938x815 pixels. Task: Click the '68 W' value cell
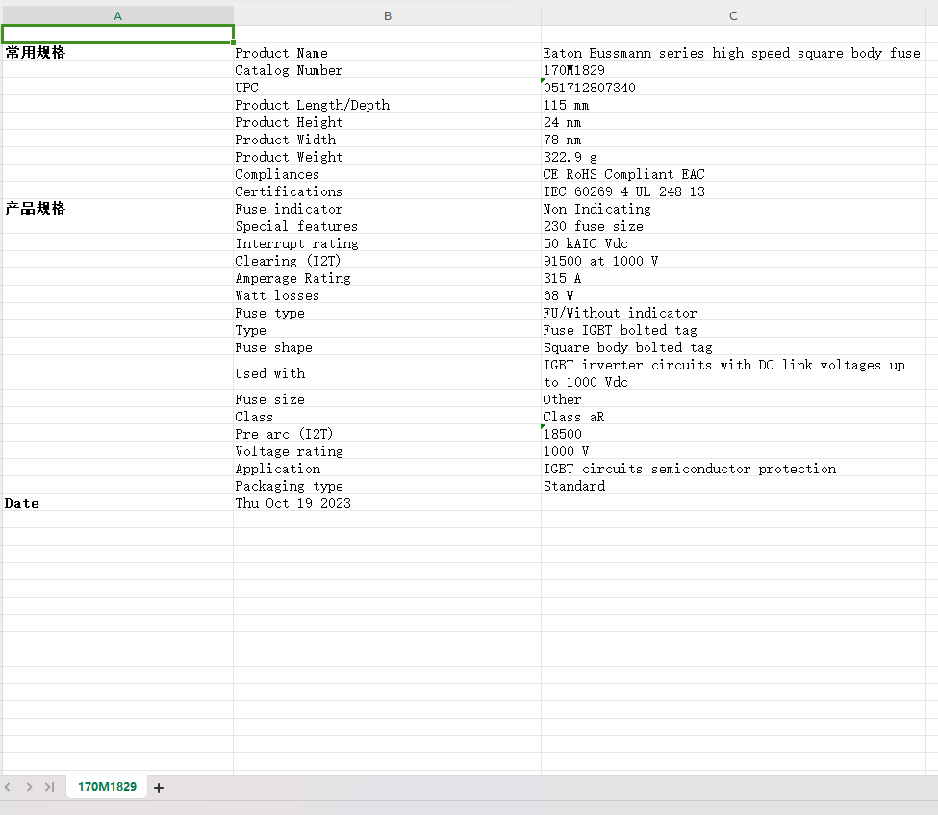733,295
